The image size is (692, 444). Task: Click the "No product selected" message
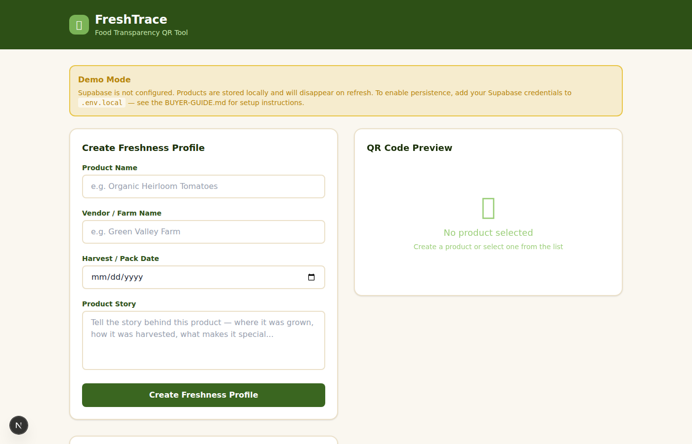(x=488, y=233)
